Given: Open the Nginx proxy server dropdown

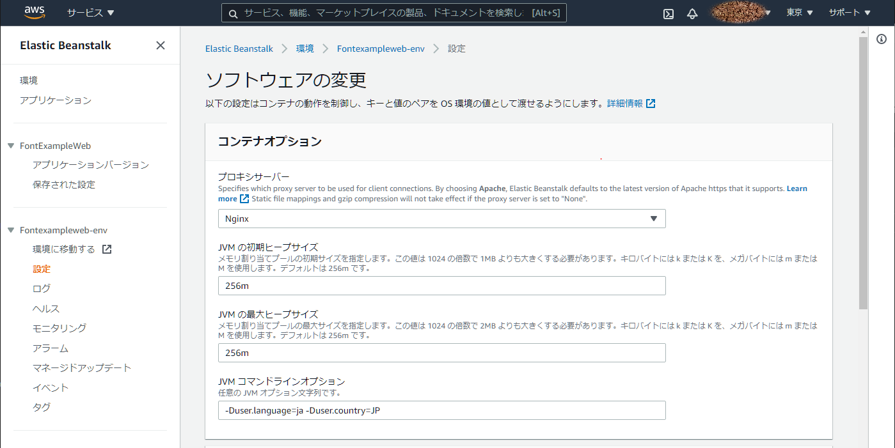Looking at the screenshot, I should (x=441, y=219).
